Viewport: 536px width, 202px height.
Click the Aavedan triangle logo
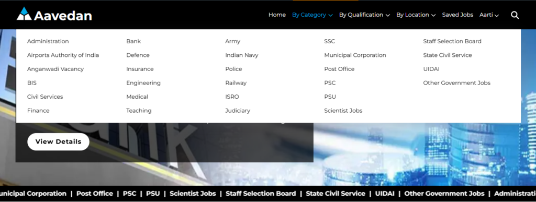pos(24,14)
